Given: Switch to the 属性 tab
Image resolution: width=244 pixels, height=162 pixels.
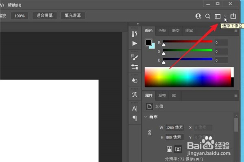Looking at the screenshot, I should pyautogui.click(x=149, y=95).
